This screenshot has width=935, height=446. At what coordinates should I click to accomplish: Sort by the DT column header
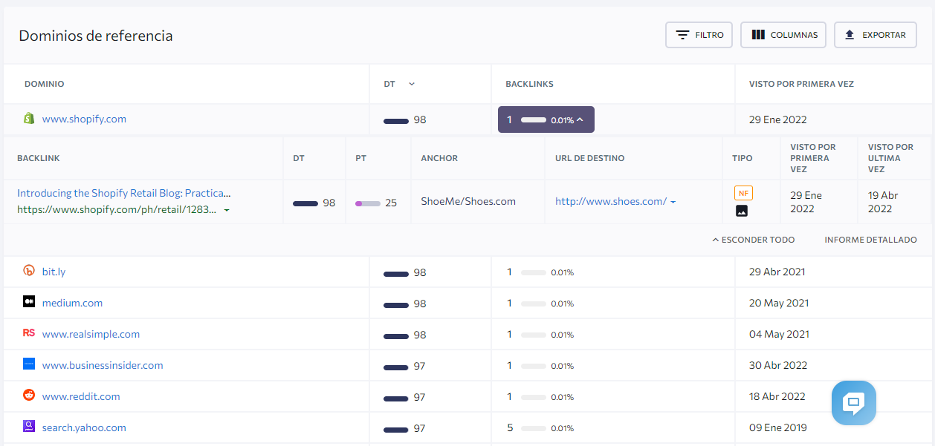[x=399, y=84]
